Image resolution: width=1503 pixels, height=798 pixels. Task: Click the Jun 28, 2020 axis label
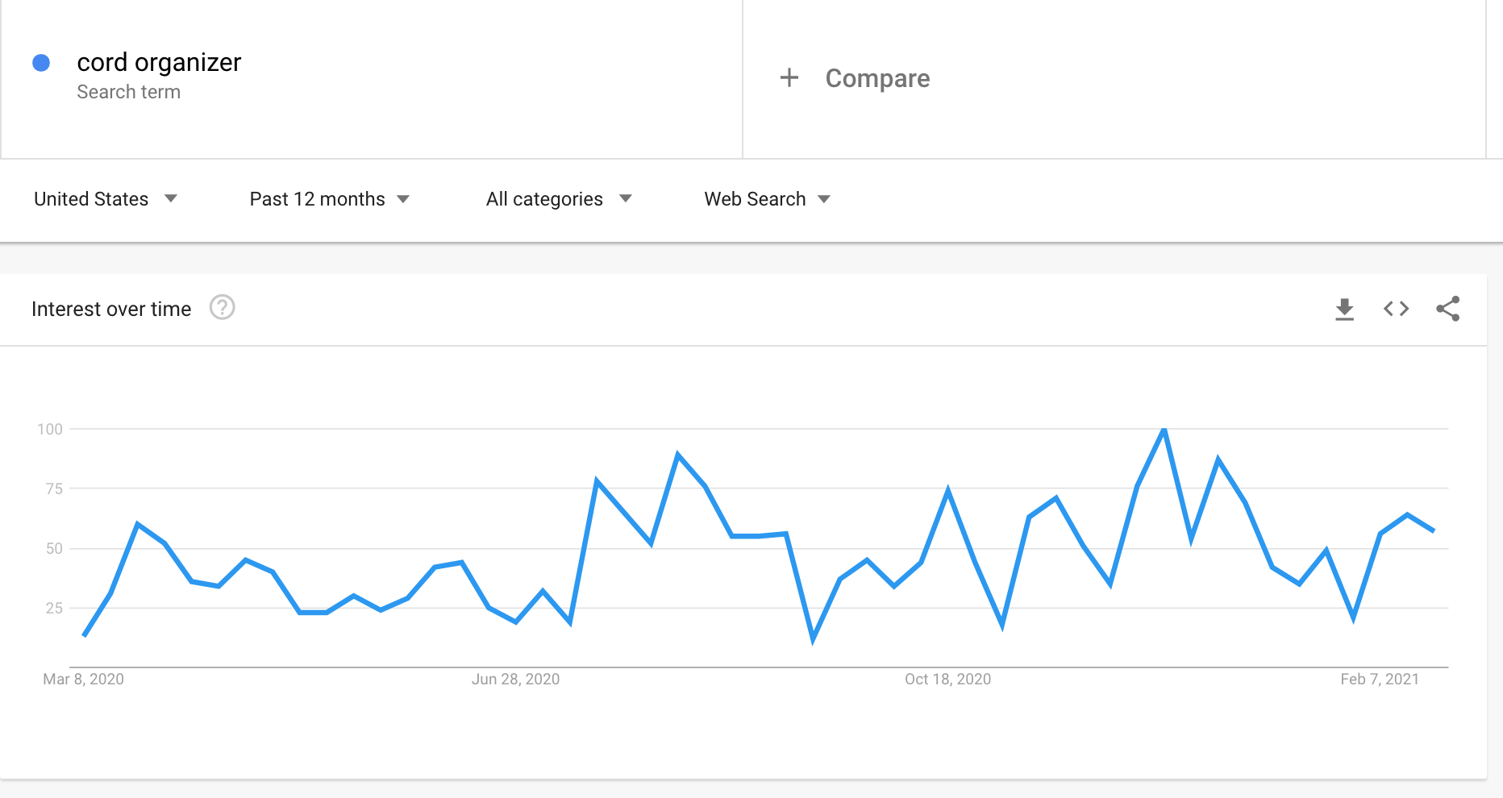pyautogui.click(x=515, y=680)
